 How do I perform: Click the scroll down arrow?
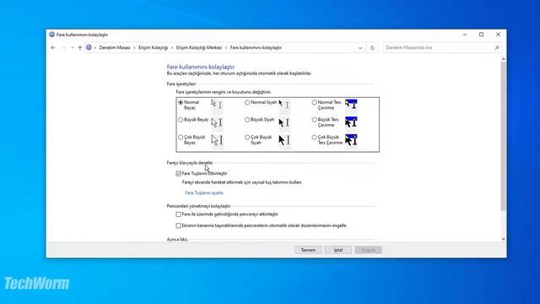pos(503,239)
